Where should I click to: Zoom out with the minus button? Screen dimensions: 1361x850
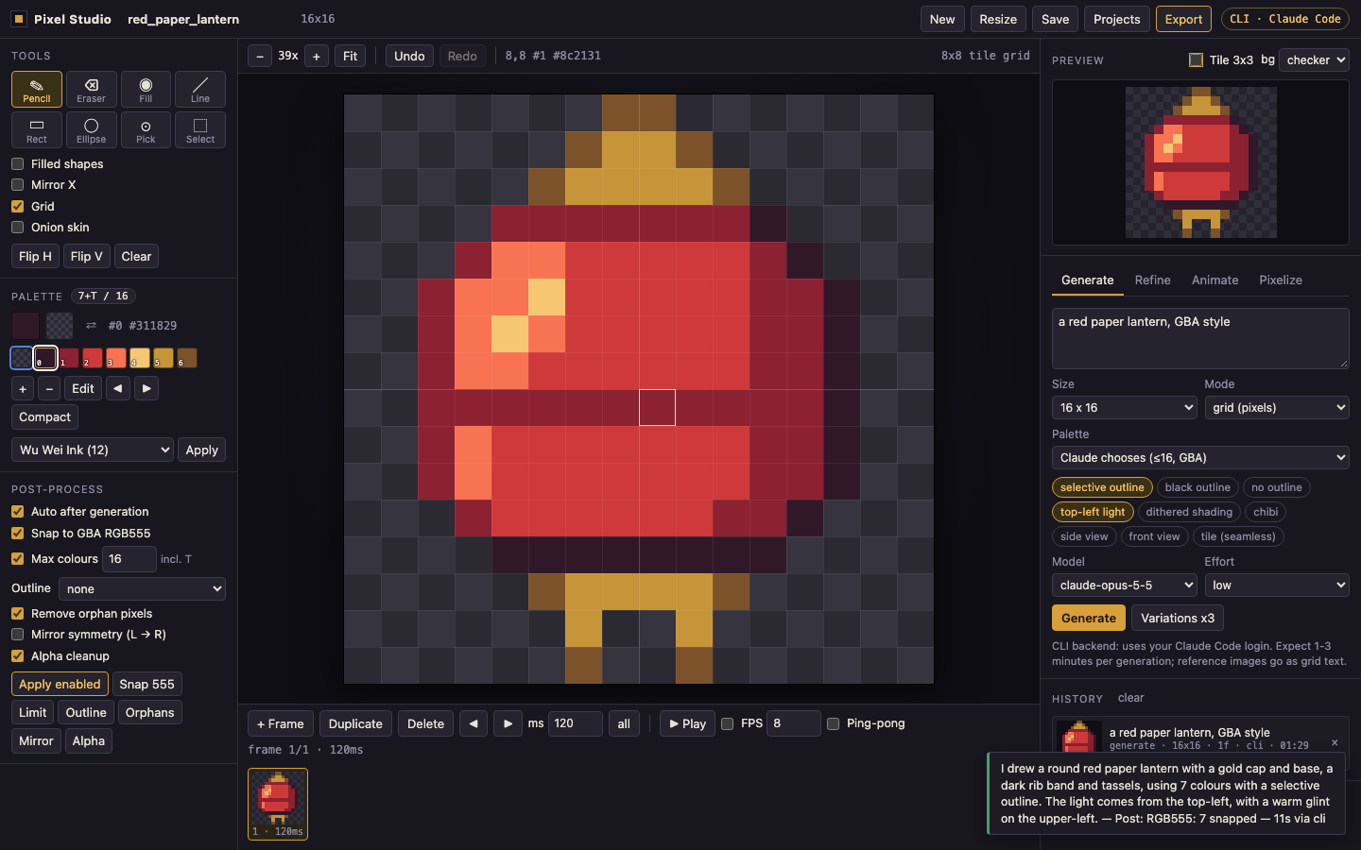point(260,57)
